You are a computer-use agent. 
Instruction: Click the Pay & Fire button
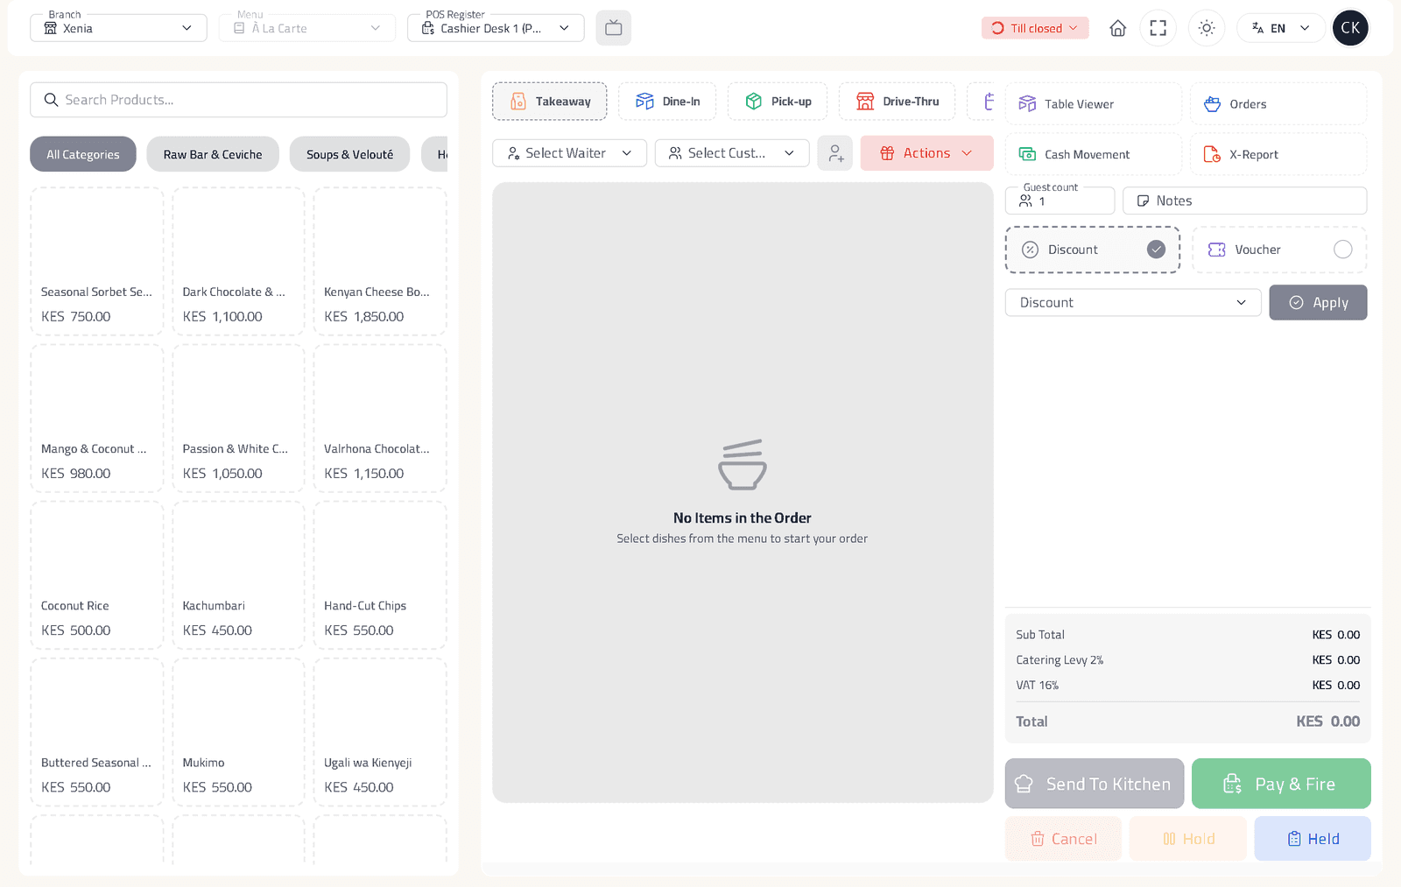(x=1281, y=784)
